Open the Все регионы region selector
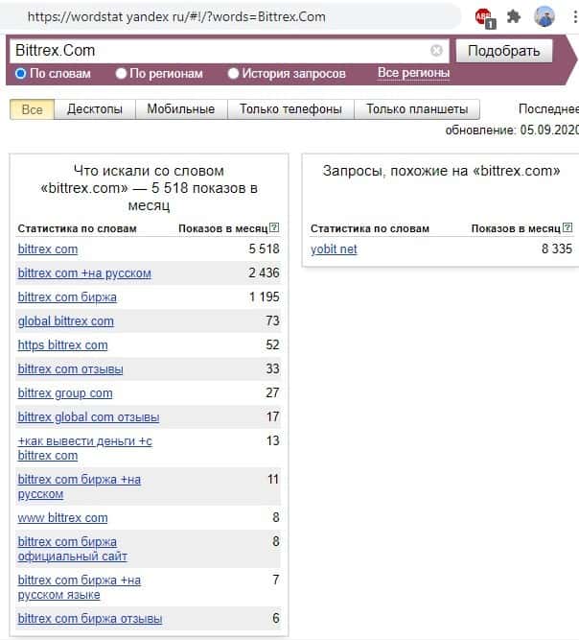The width and height of the screenshot is (579, 640). click(413, 73)
